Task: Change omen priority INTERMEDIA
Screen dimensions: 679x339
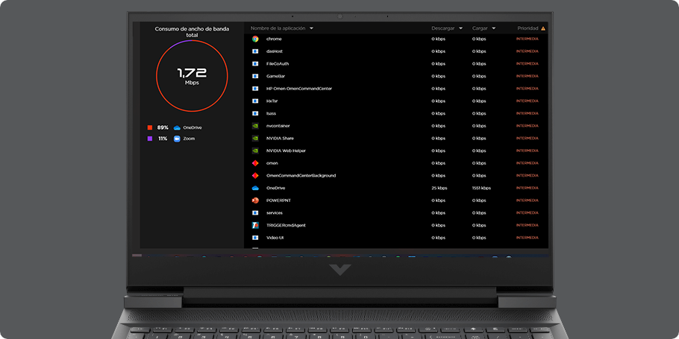Action: click(x=527, y=163)
